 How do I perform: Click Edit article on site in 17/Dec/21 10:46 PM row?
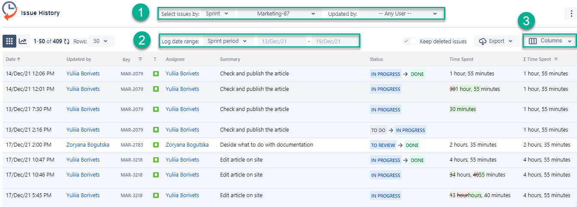click(241, 175)
